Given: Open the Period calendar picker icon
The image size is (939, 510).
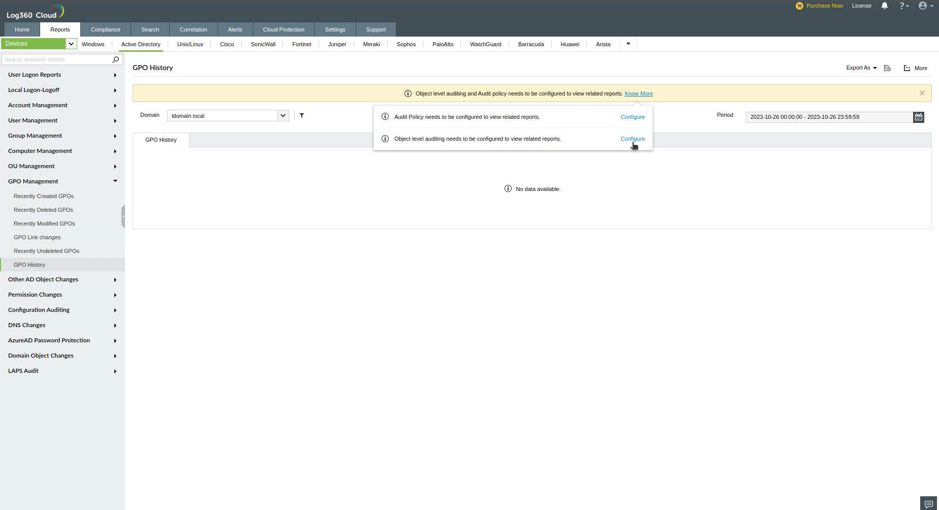Looking at the screenshot, I should point(919,117).
